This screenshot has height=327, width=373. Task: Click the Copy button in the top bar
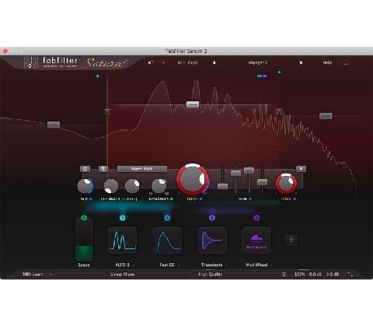point(193,62)
